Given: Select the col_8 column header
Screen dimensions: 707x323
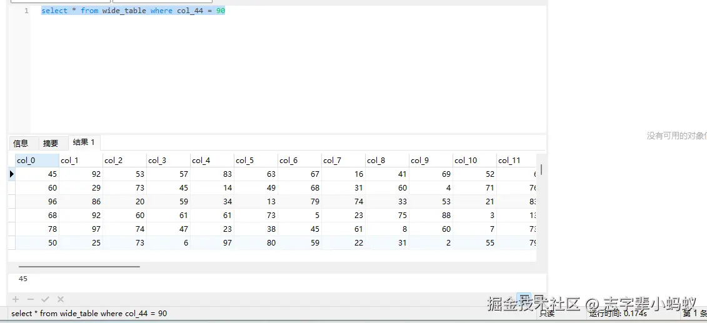Looking at the screenshot, I should tap(388, 161).
